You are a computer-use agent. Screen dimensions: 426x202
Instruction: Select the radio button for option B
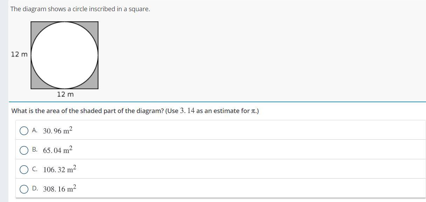pos(24,150)
